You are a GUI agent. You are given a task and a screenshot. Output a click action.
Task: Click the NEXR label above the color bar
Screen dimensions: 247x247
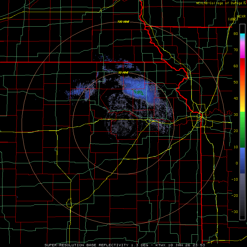click(x=241, y=16)
